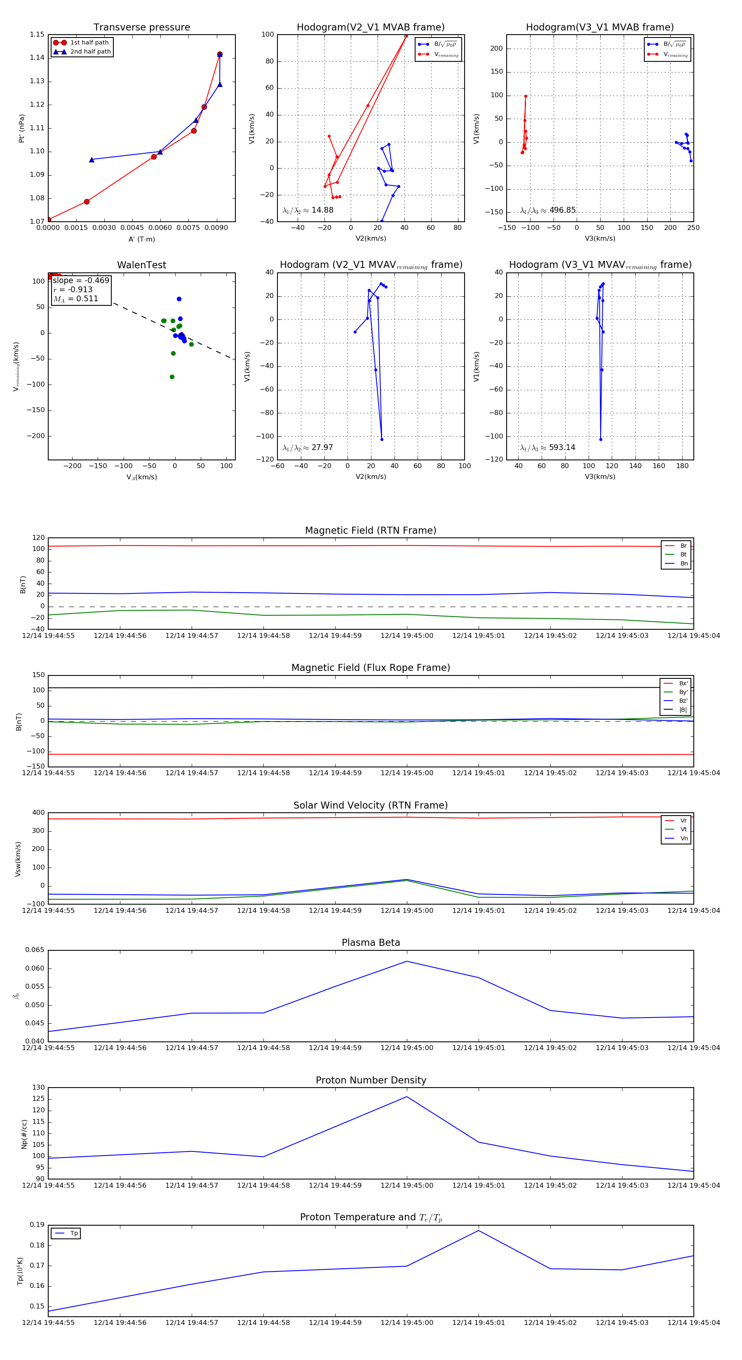Click the 'Bt' legend entry
The image size is (742, 1360).
coord(676,554)
